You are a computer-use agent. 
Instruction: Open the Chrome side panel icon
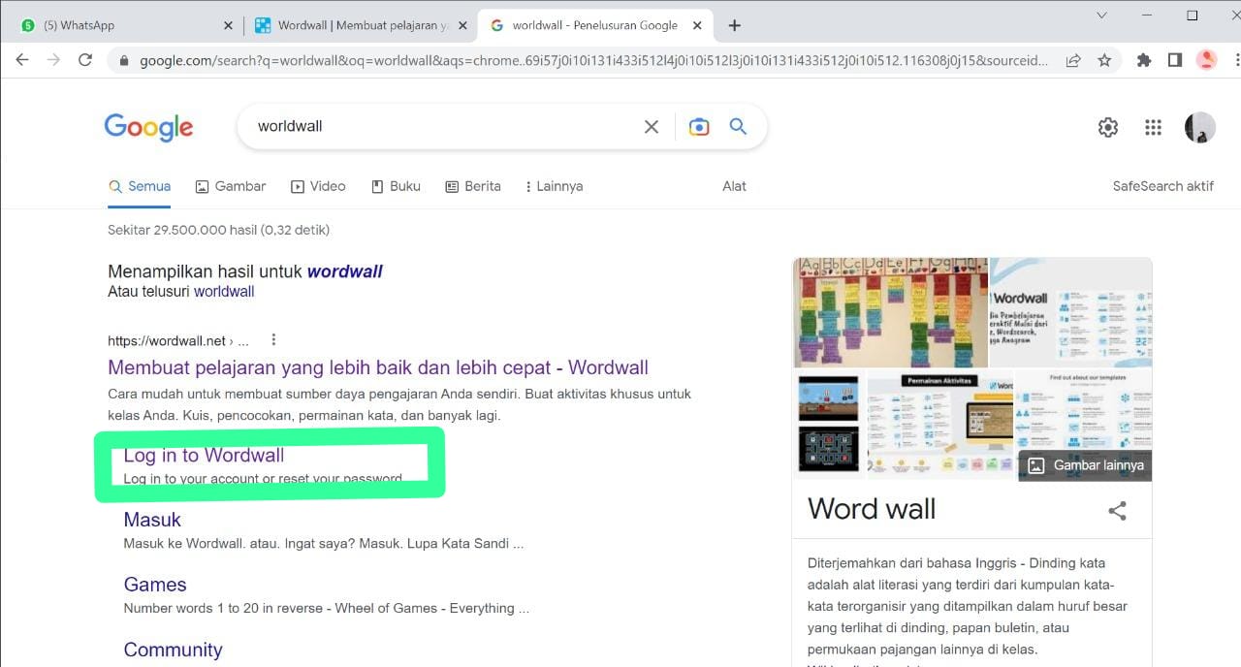pyautogui.click(x=1175, y=60)
